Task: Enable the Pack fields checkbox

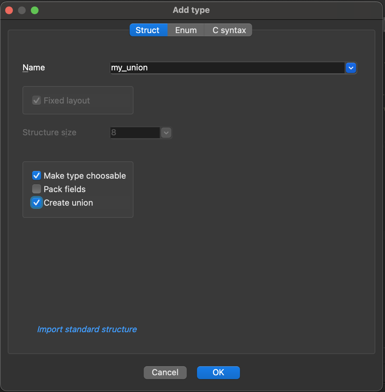Action: click(37, 189)
